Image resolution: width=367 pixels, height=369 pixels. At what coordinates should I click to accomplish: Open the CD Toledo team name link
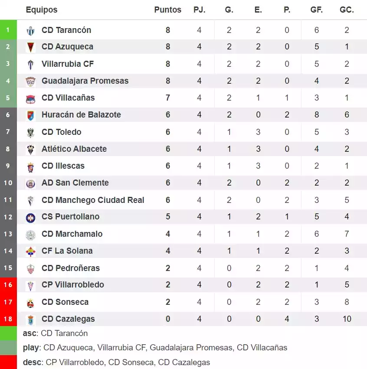[61, 132]
